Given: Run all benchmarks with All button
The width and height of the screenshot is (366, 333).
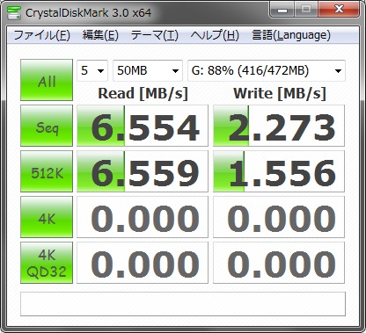Looking at the screenshot, I should tap(47, 80).
